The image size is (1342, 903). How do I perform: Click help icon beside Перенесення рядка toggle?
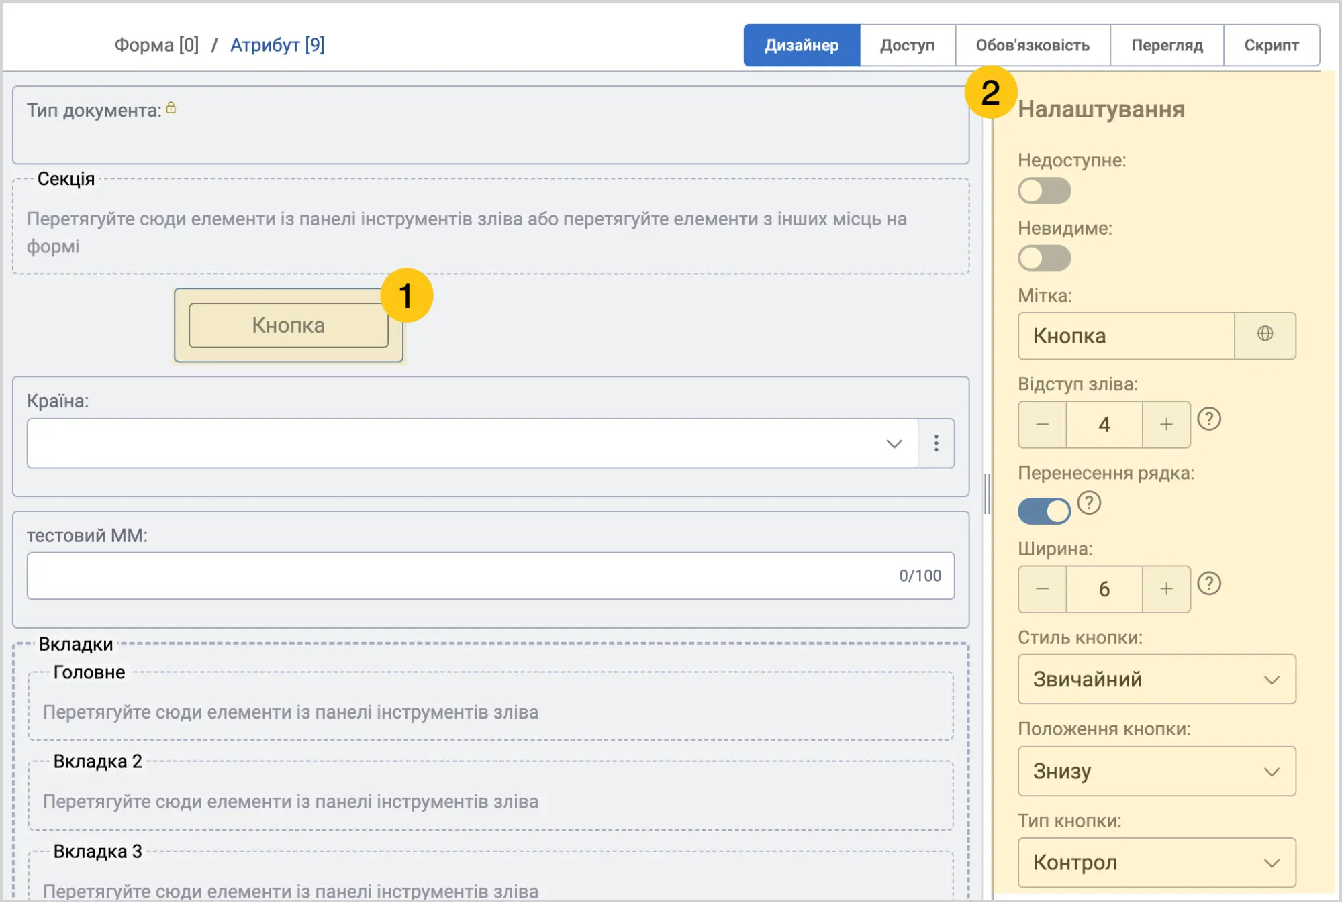point(1089,502)
